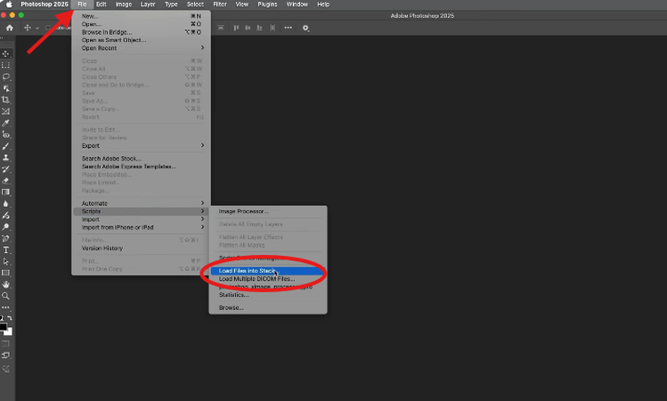Choose Version History

pyautogui.click(x=142, y=249)
